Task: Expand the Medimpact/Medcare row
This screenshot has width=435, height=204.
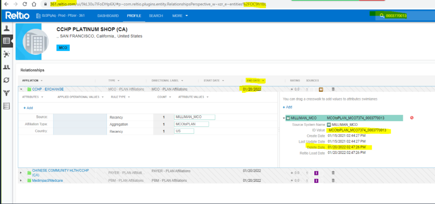Action: tap(21, 181)
